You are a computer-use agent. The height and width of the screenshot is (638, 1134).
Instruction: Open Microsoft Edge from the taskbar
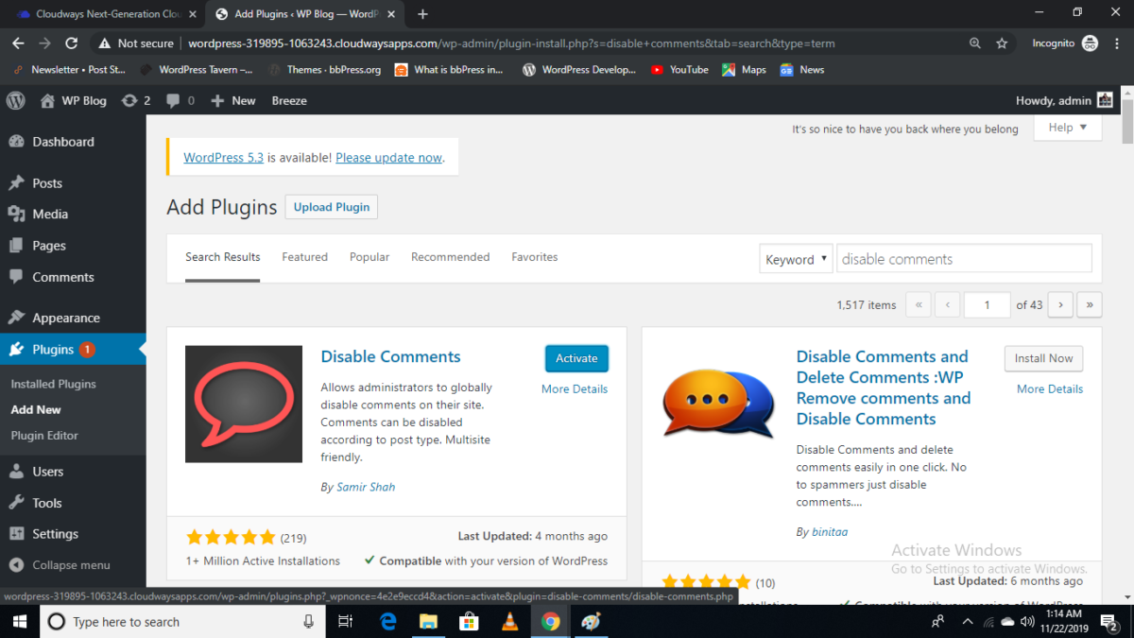pos(387,621)
